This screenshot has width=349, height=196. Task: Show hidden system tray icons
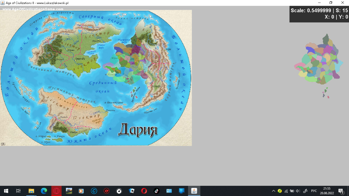(273, 191)
